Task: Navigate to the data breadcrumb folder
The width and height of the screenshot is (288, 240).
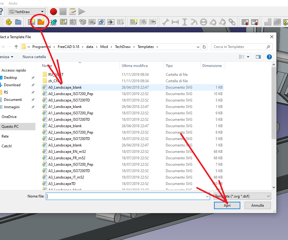Action: [x=90, y=47]
